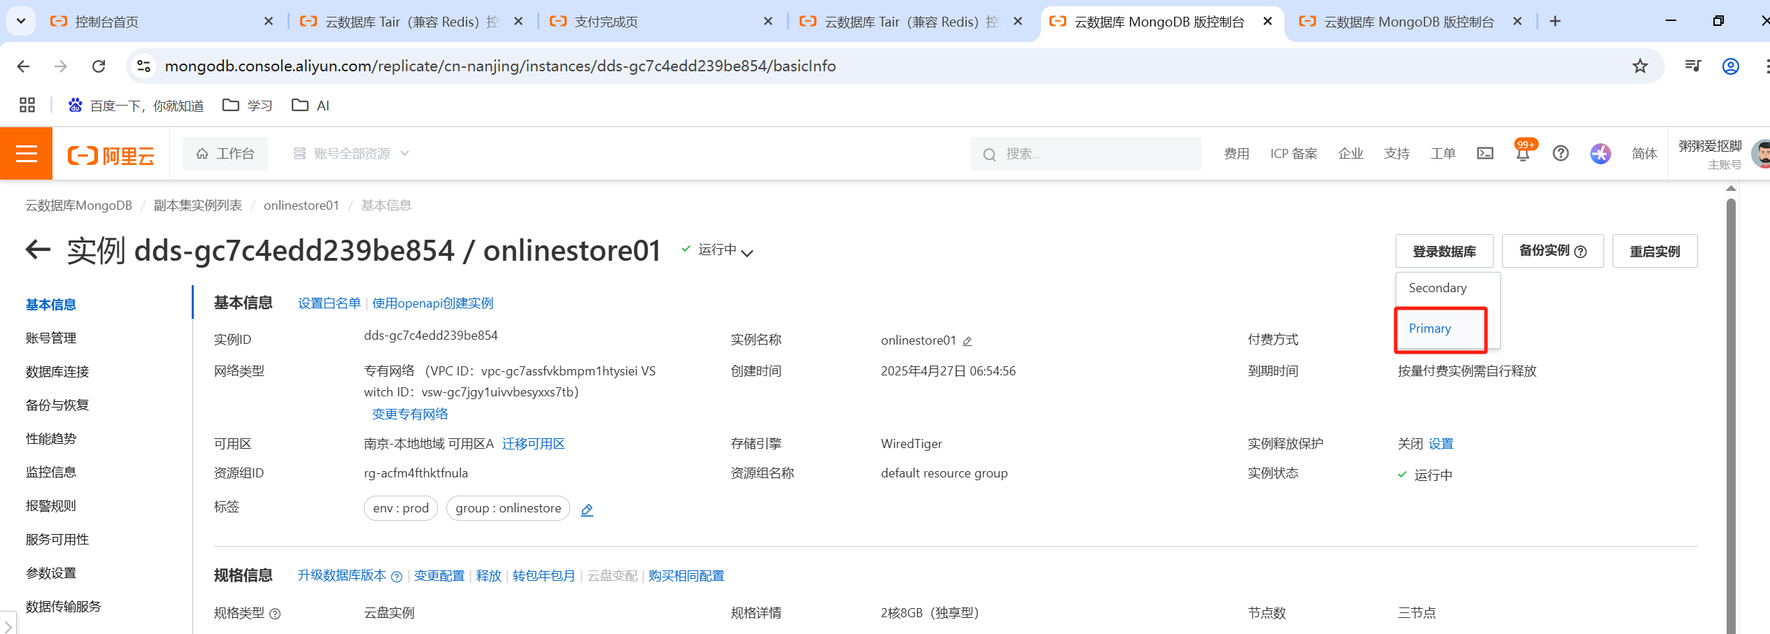
Task: Open 备份与恢复 in the sidebar
Action: (x=57, y=405)
